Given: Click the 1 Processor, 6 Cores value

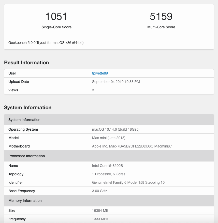Looking at the screenshot, I should point(109,174).
